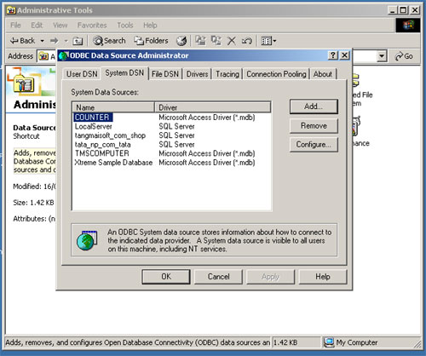Select the System DSN tab

tap(124, 73)
